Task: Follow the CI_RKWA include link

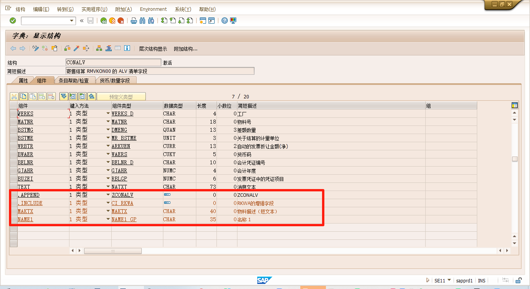Action: pos(122,203)
